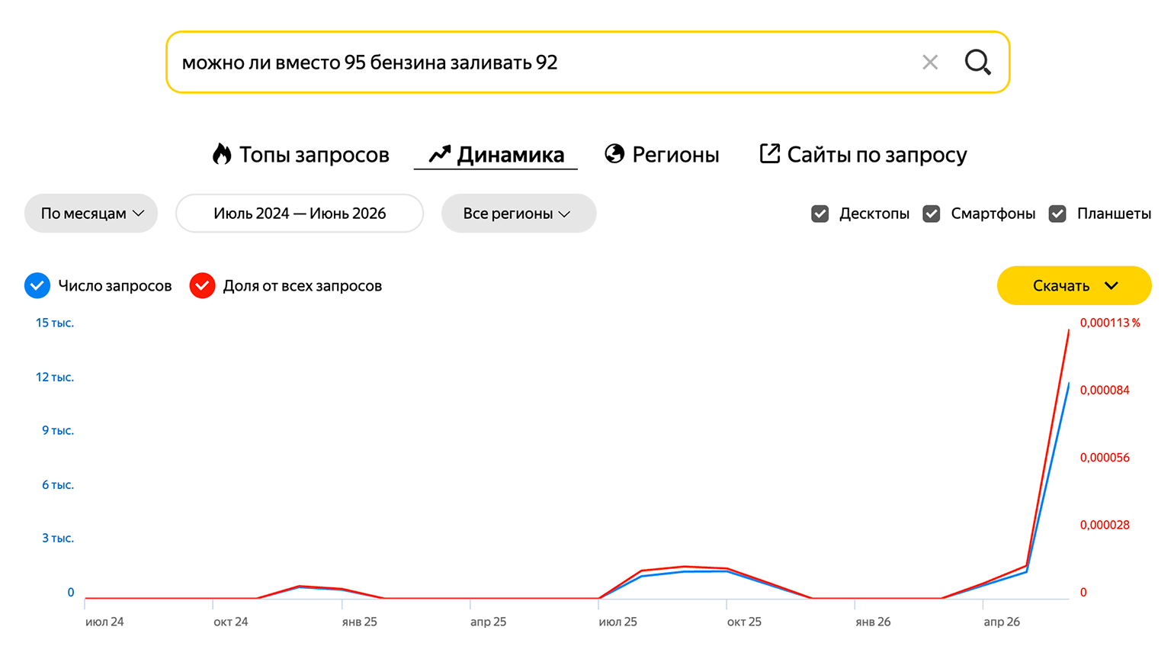
Task: Expand the Все регионы dropdown
Action: pyautogui.click(x=518, y=214)
